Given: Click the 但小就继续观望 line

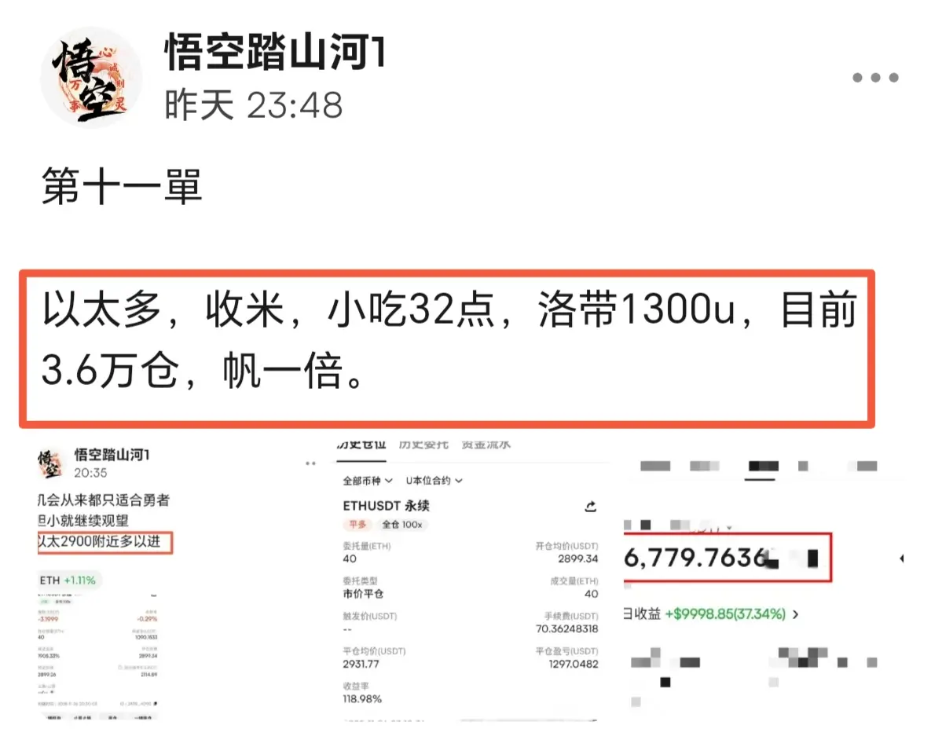Looking at the screenshot, I should (x=83, y=521).
